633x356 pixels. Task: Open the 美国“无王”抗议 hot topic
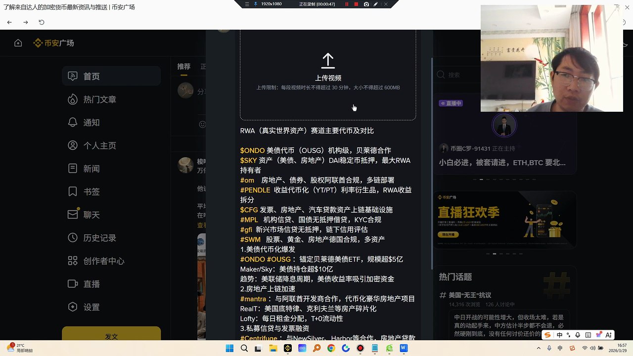tap(469, 295)
